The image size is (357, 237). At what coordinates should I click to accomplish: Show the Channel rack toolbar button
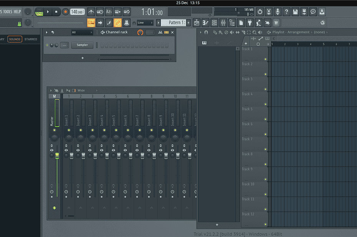(x=214, y=23)
